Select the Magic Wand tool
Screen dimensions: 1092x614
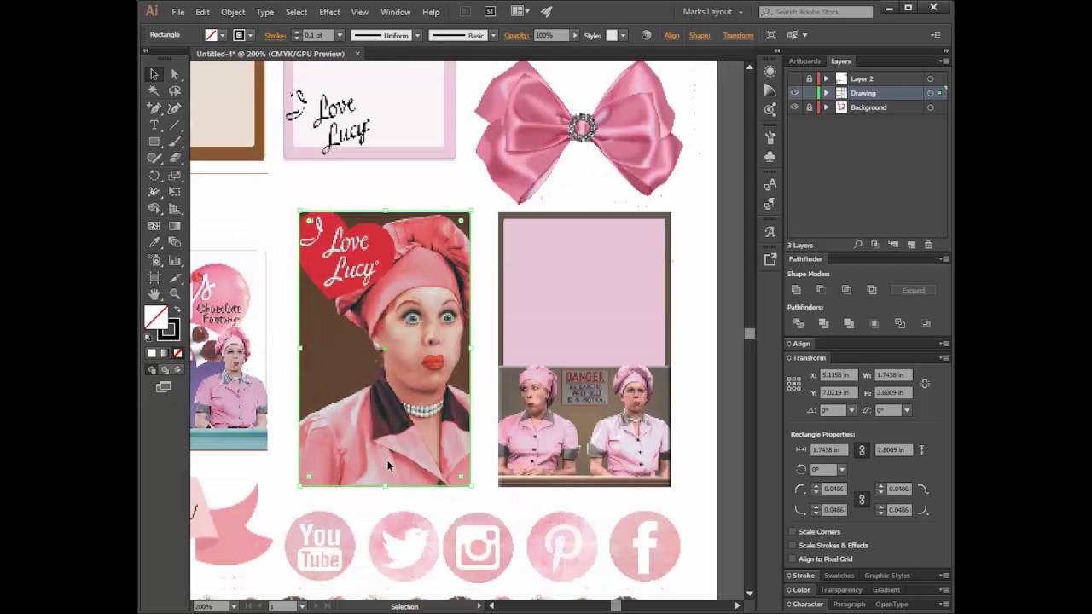154,91
